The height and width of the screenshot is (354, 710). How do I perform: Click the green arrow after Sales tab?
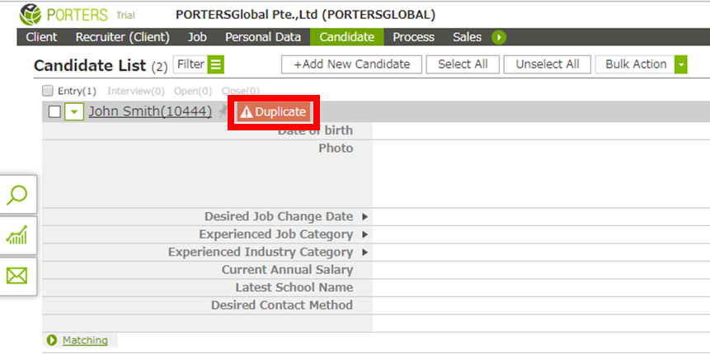point(499,37)
